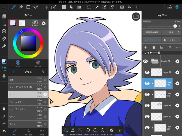Open the ruler snap settings
Screen dimensions: 182x136
(x=4, y=39)
